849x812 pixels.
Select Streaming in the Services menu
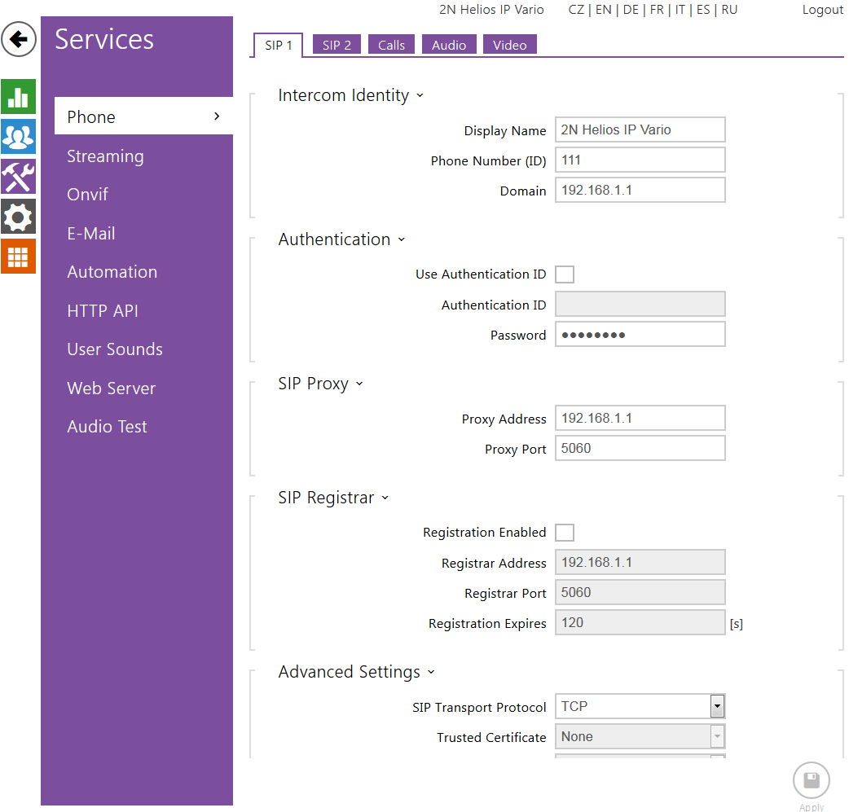(105, 156)
